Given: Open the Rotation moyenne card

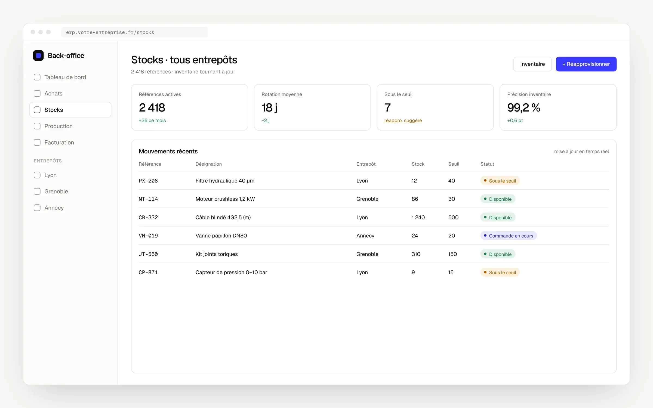Looking at the screenshot, I should coord(312,107).
